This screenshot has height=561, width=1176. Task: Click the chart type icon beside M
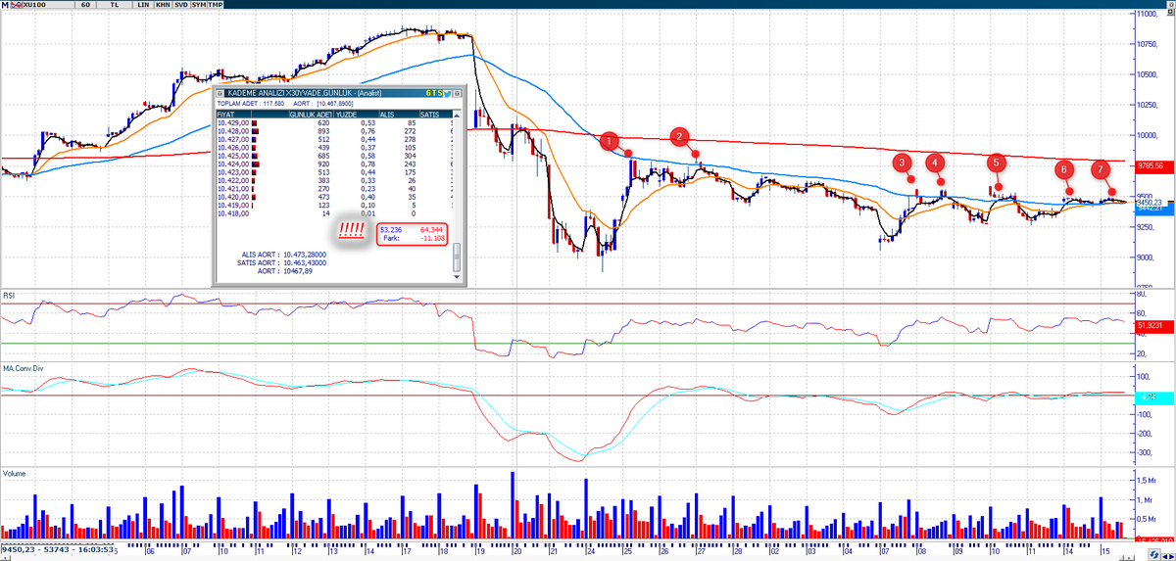tap(16, 5)
